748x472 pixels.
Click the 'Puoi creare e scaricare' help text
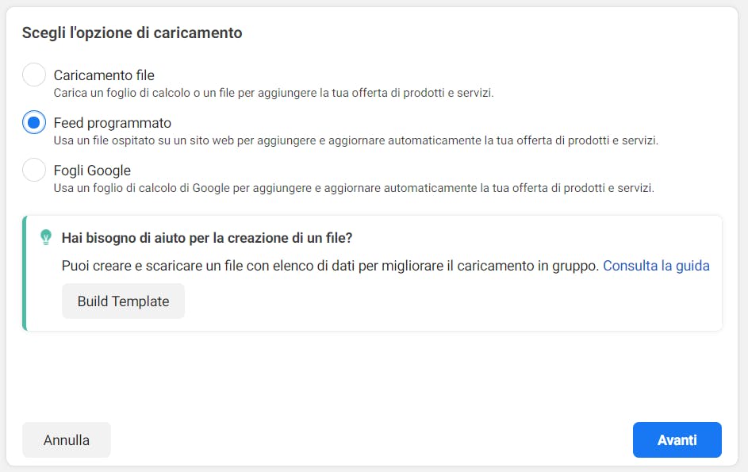pyautogui.click(x=330, y=265)
